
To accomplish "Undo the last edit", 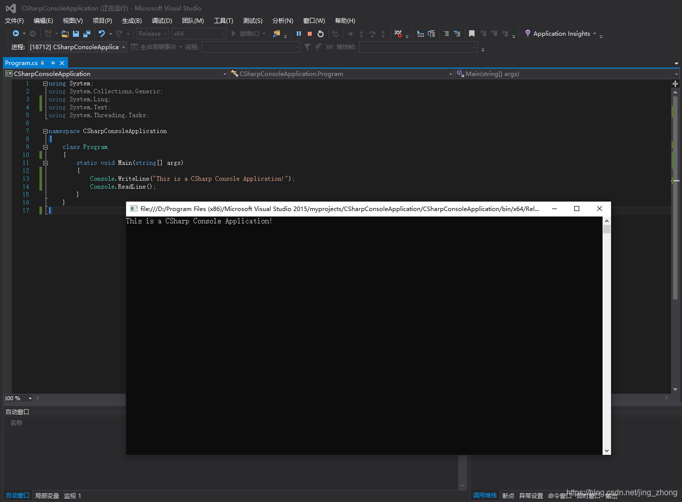I will coord(102,34).
